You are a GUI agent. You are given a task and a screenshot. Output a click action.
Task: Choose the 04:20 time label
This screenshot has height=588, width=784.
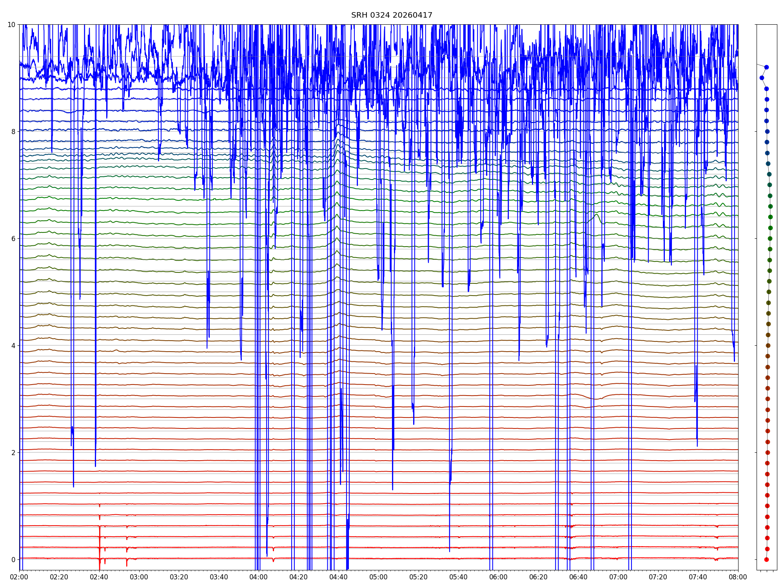299,577
